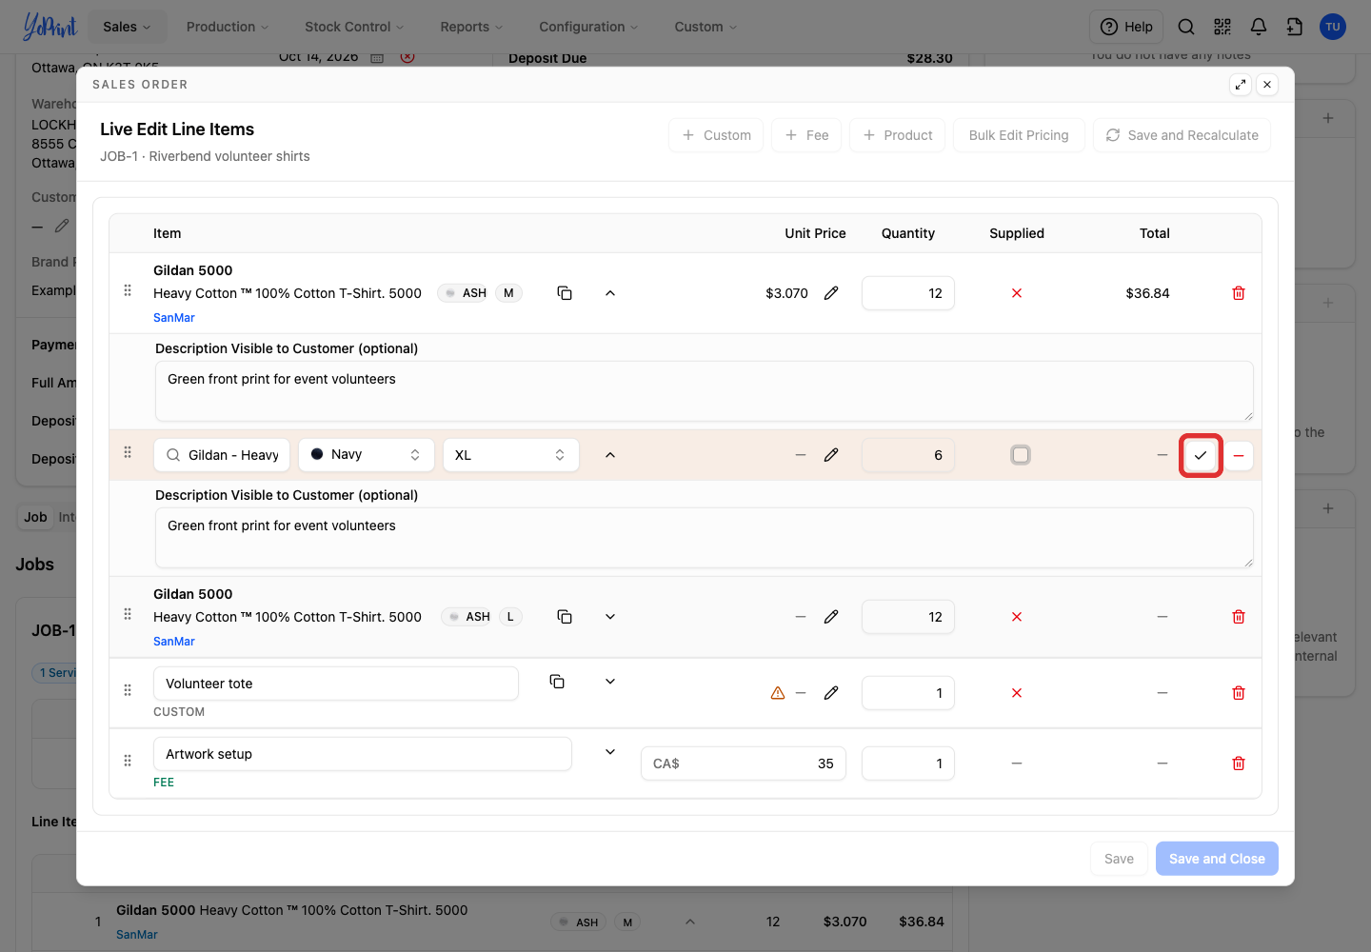
Task: Tick the Supplied checkbox for Navy XL
Action: coord(1021,455)
